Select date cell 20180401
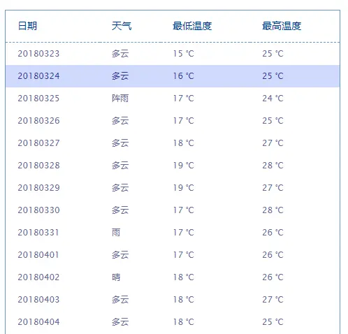348x334 pixels. coord(38,255)
